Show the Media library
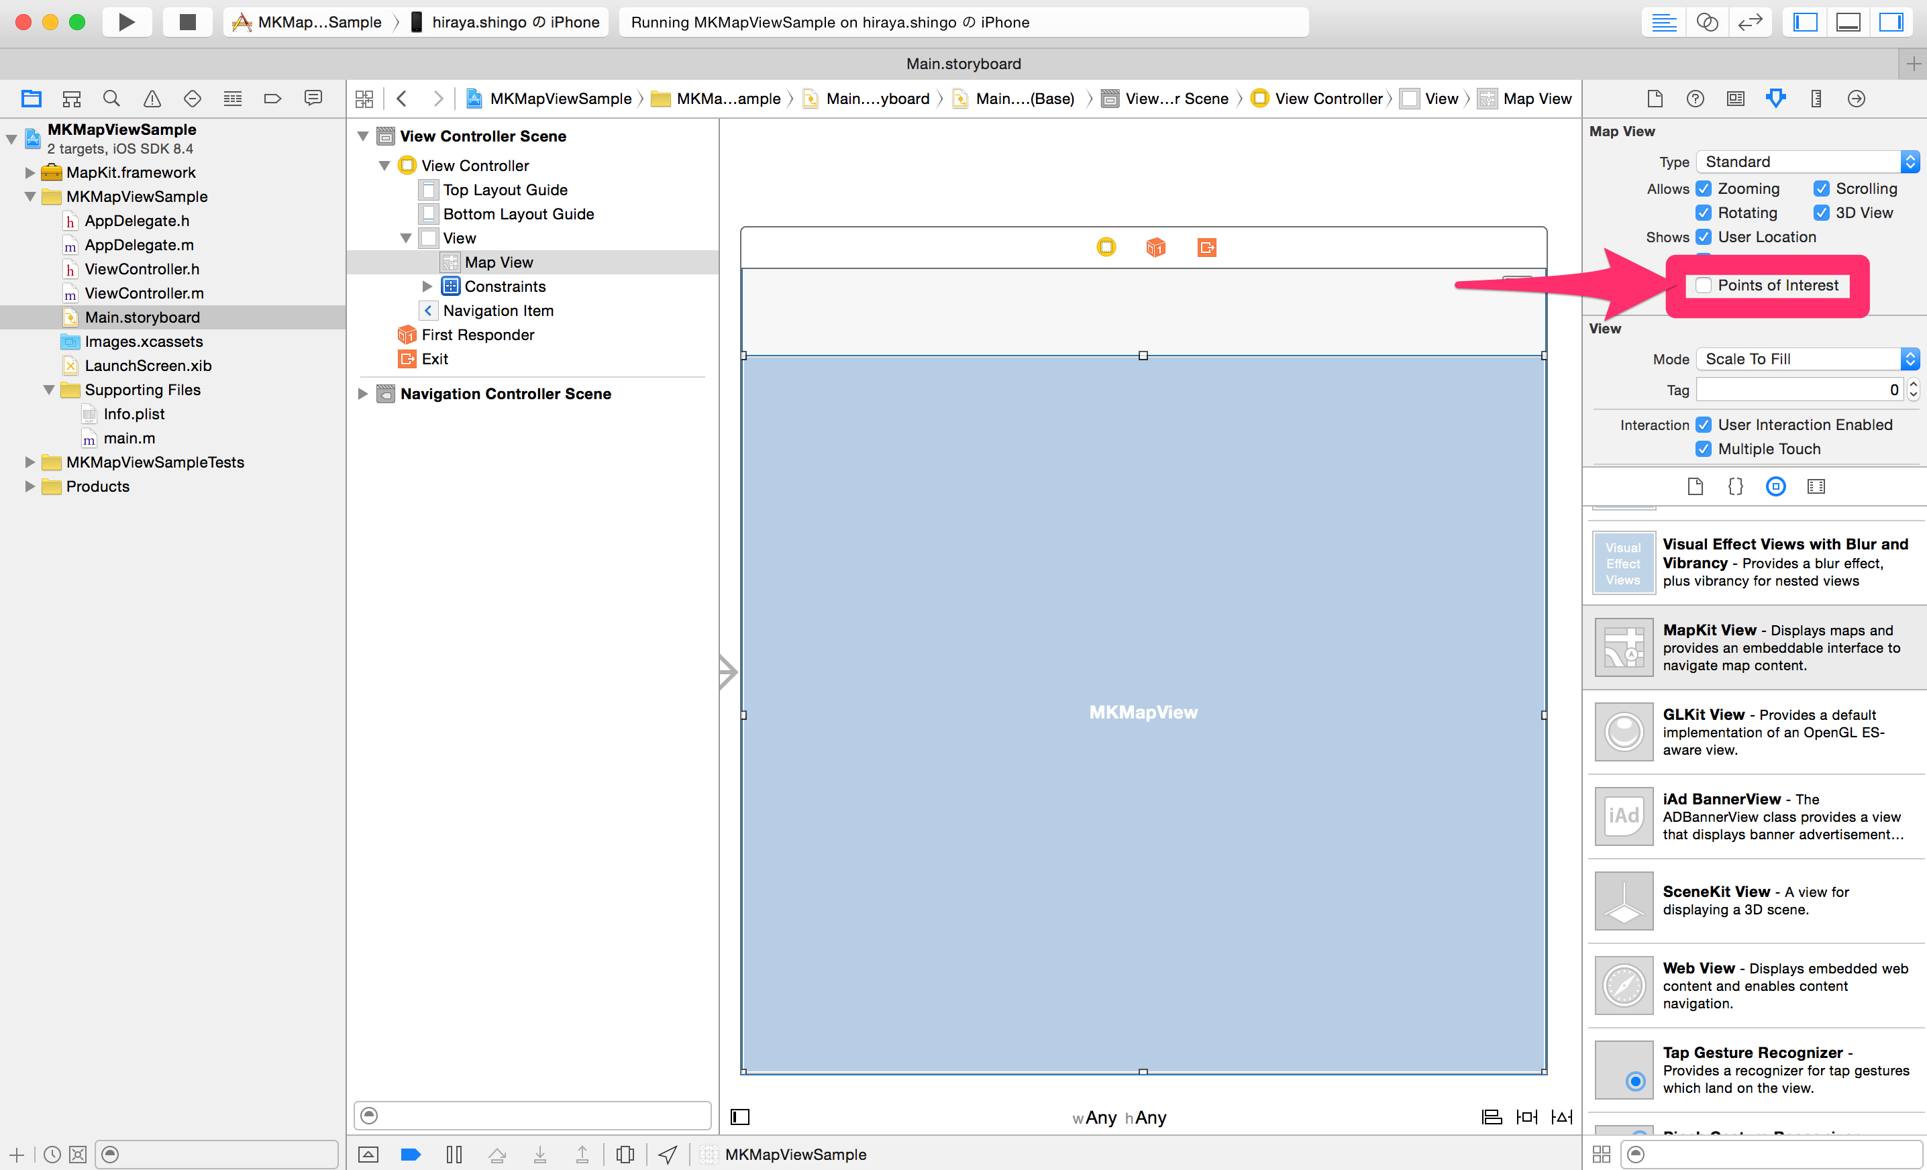This screenshot has width=1927, height=1170. [x=1816, y=486]
